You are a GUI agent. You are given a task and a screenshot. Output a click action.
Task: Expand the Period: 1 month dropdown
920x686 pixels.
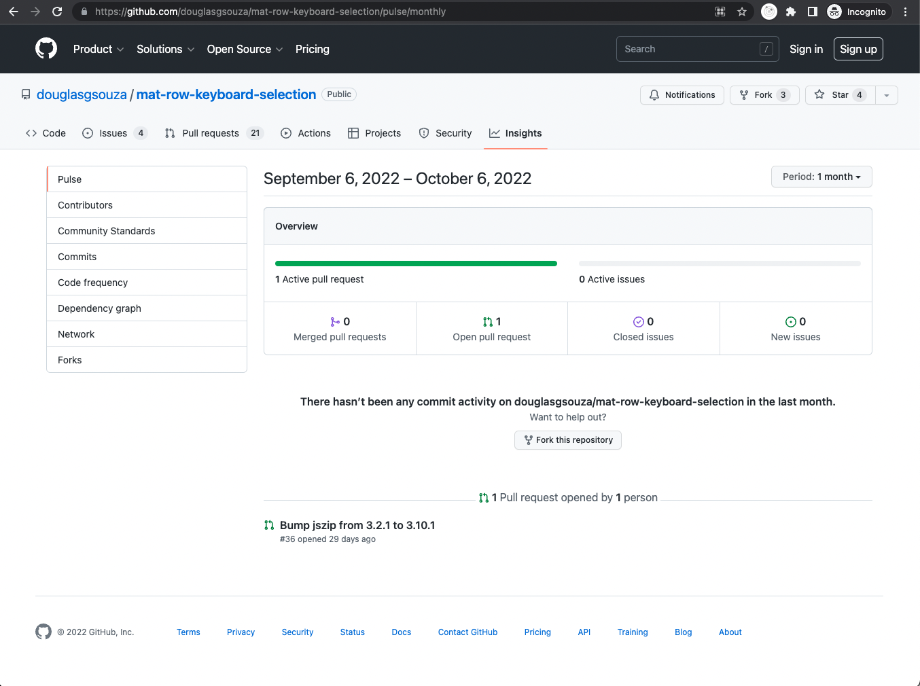pyautogui.click(x=821, y=177)
